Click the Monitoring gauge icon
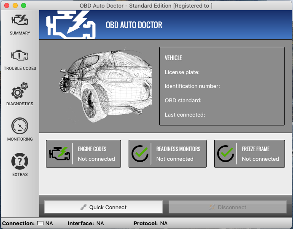The image size is (293, 229). tap(20, 126)
